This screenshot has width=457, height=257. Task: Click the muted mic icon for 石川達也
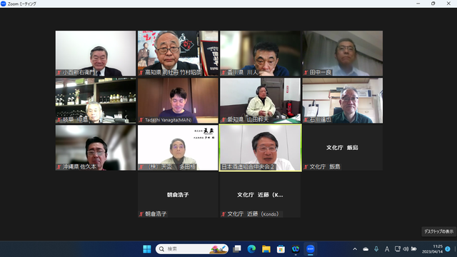click(306, 120)
